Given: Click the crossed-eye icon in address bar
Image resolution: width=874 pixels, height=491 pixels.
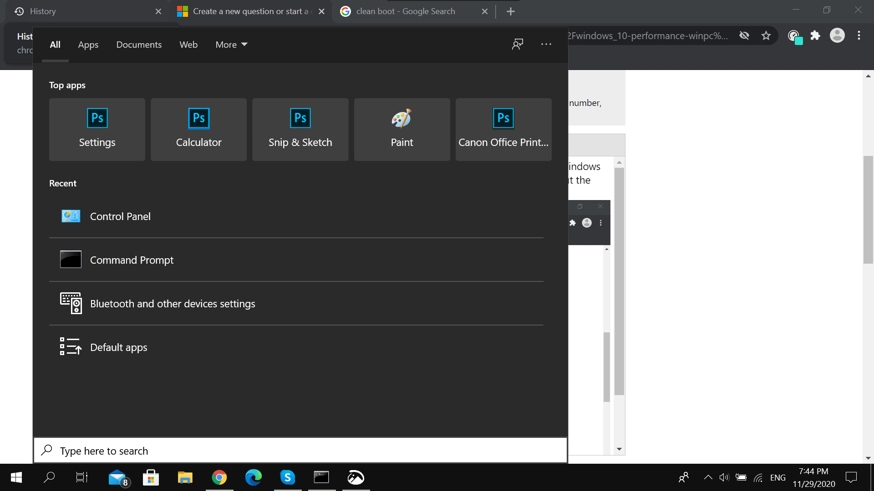Looking at the screenshot, I should pyautogui.click(x=744, y=35).
